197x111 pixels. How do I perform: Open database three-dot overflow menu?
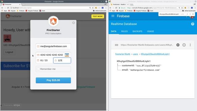coord(190,45)
